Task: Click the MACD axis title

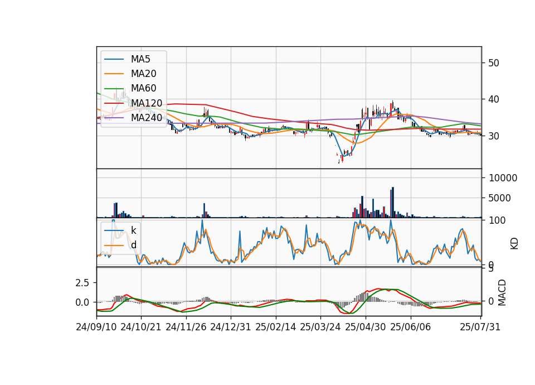Action: pos(502,292)
